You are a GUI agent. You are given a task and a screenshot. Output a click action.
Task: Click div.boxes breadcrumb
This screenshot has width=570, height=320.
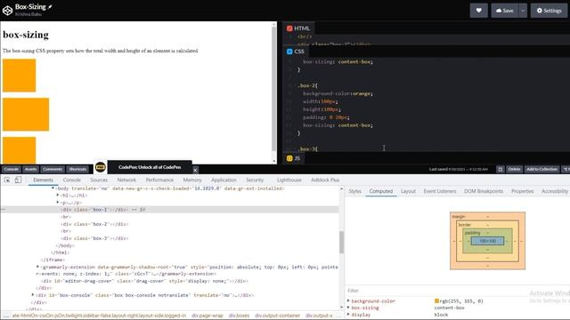pyautogui.click(x=239, y=316)
